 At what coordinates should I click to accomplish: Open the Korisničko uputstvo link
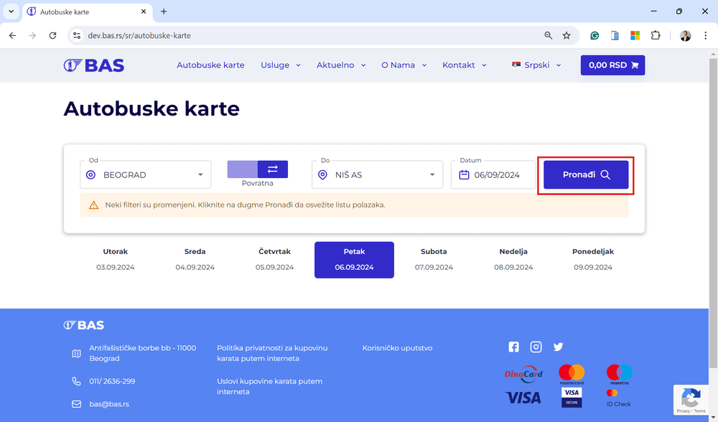click(x=397, y=347)
